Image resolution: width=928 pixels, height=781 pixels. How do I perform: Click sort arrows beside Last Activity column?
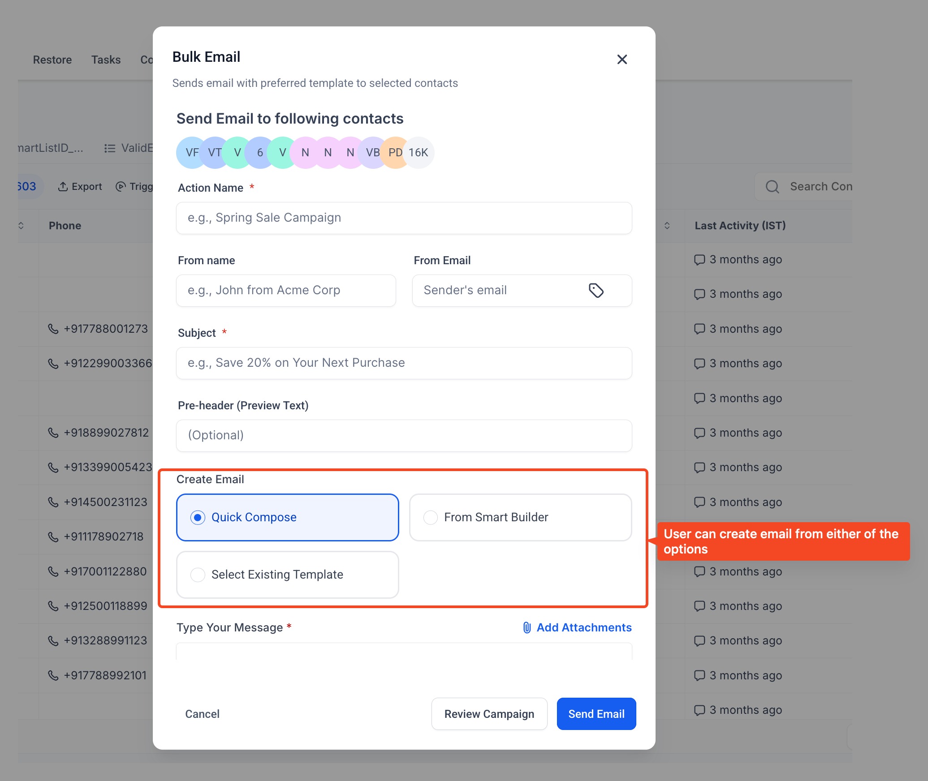point(667,225)
